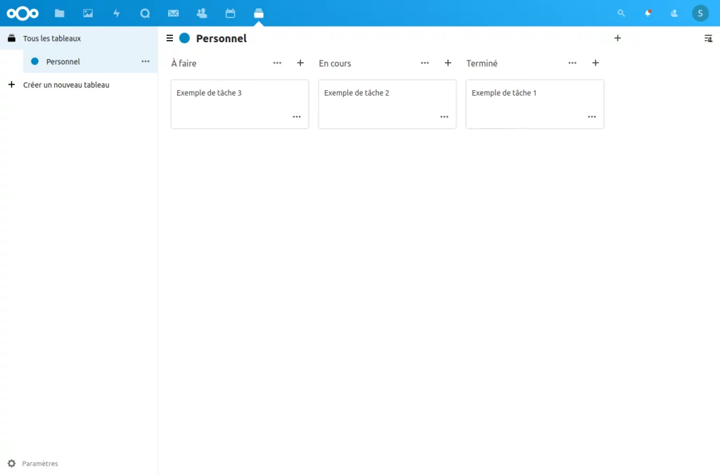Open options menu of Exemple de tâche 1
720x475 pixels.
tap(592, 117)
